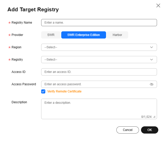The image size is (166, 141).
Task: Close the Add Target Registry dialog
Action: click(x=158, y=5)
